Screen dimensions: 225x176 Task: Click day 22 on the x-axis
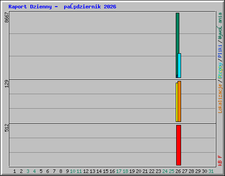[x=152, y=171]
